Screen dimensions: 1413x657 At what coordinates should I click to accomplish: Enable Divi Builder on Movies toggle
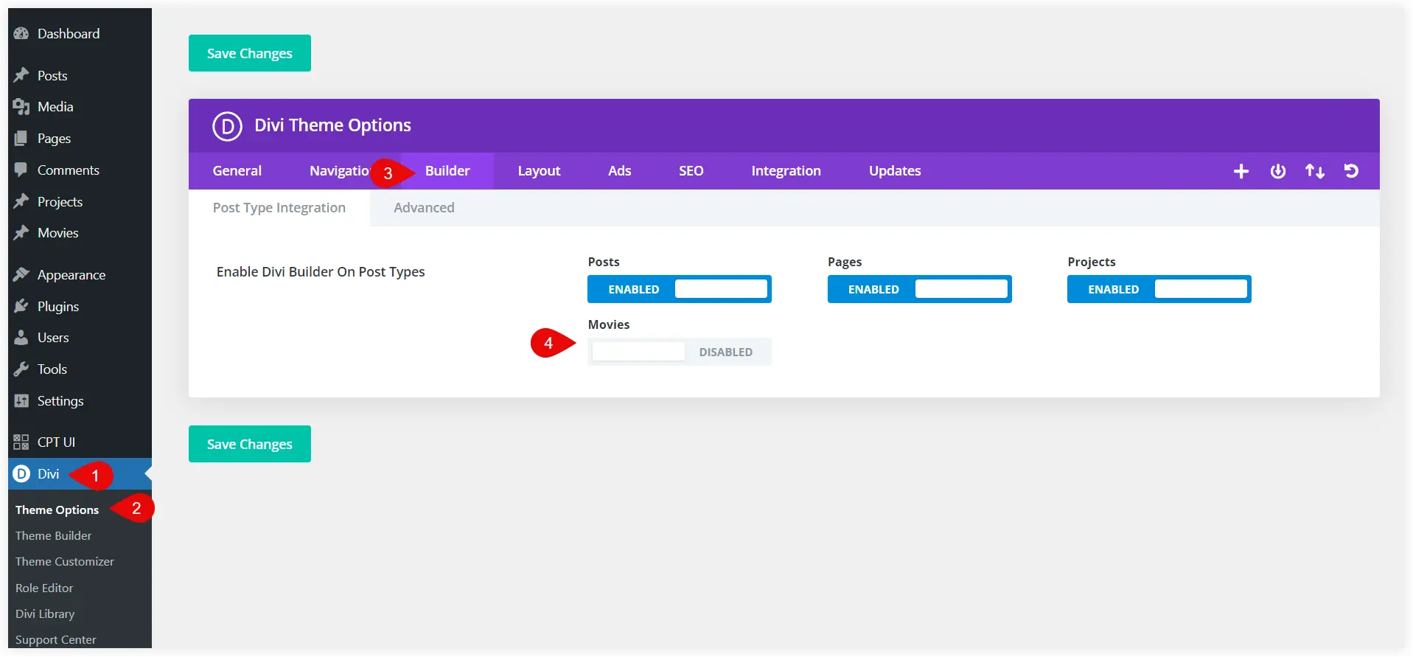click(x=680, y=352)
